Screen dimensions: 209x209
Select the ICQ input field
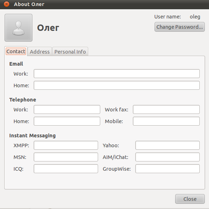pos(66,169)
